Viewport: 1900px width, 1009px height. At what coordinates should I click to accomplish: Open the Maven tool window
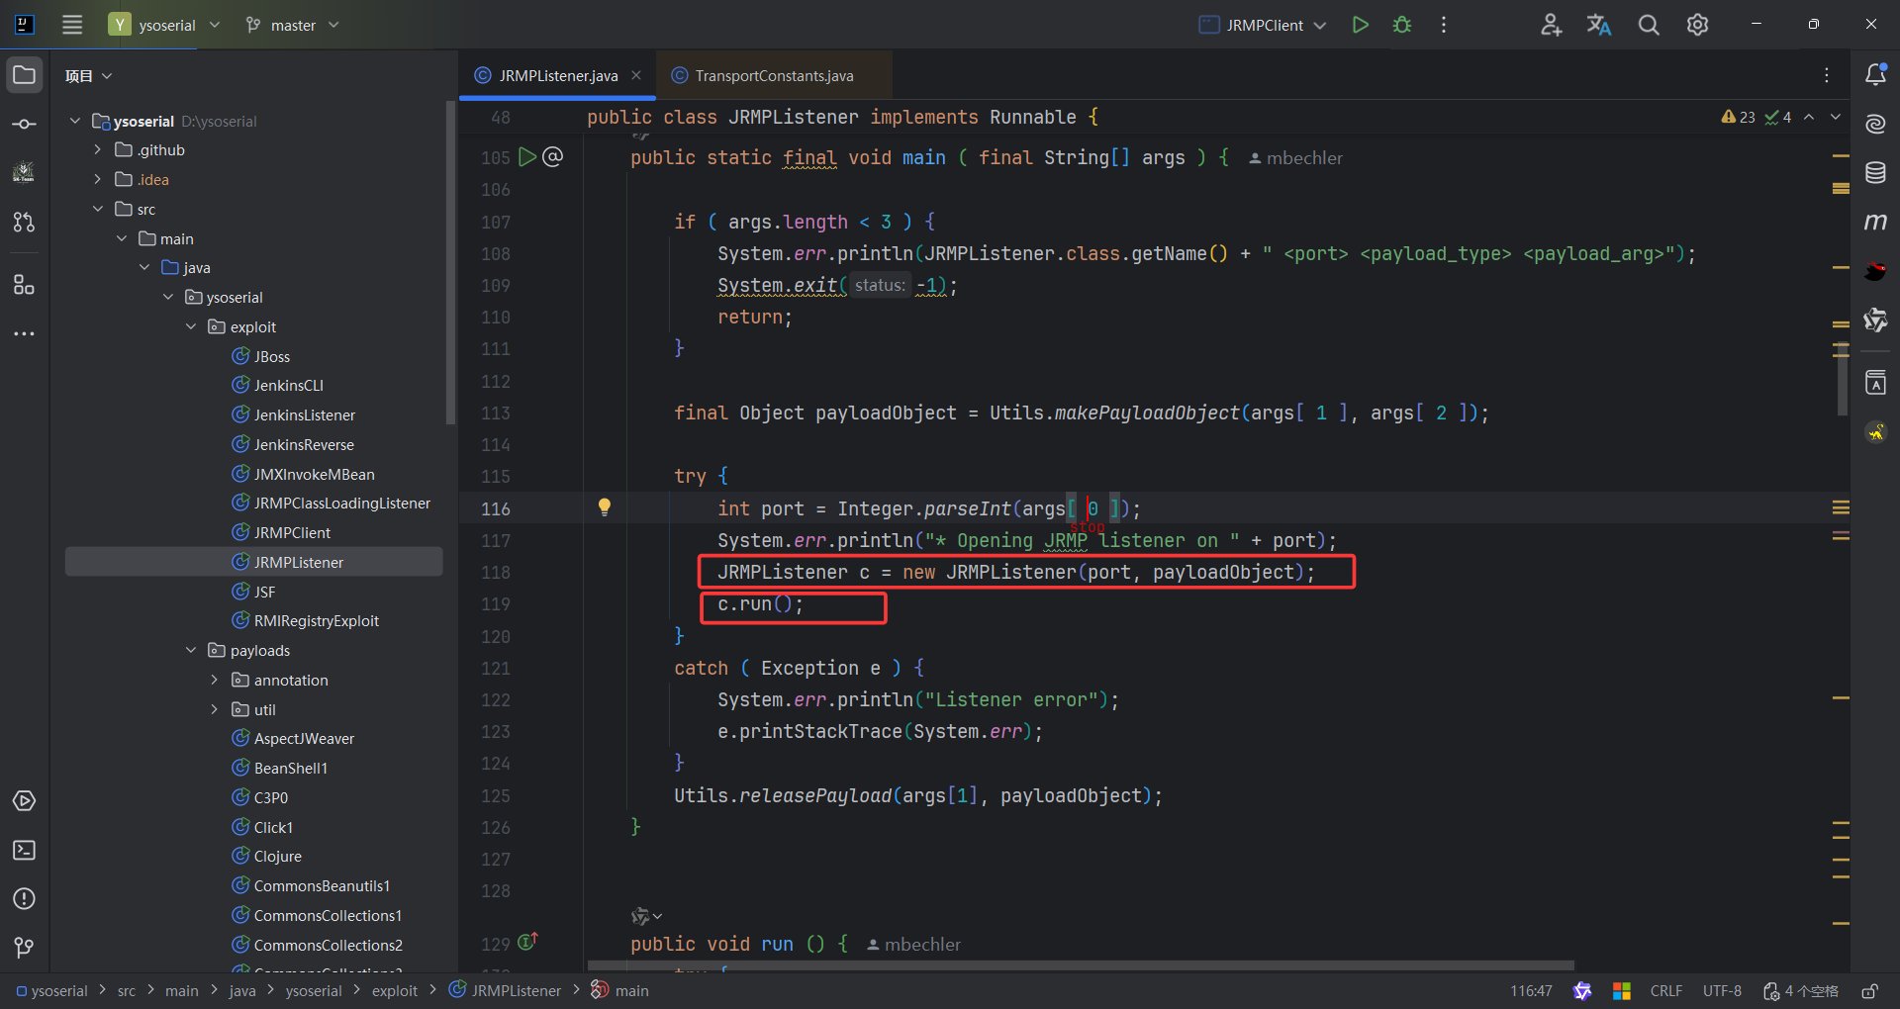click(x=1875, y=222)
